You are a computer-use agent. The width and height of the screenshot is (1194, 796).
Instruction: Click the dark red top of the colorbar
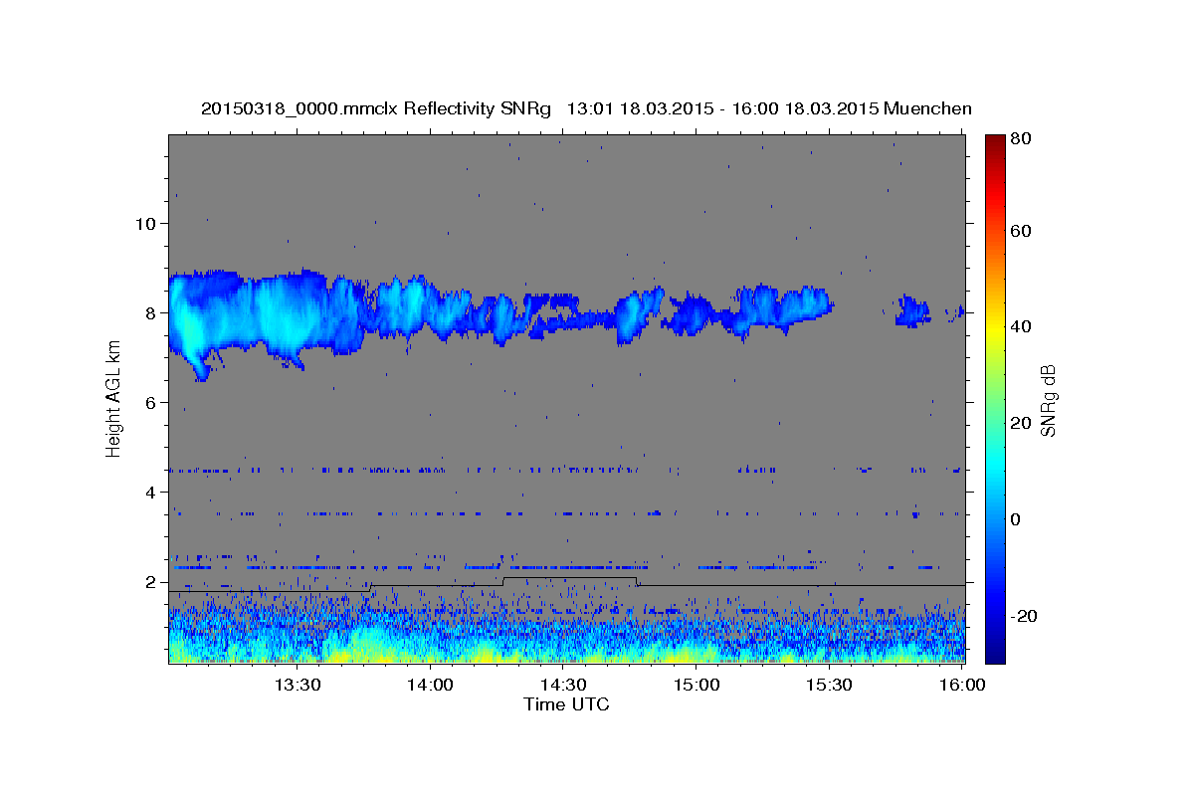point(995,141)
